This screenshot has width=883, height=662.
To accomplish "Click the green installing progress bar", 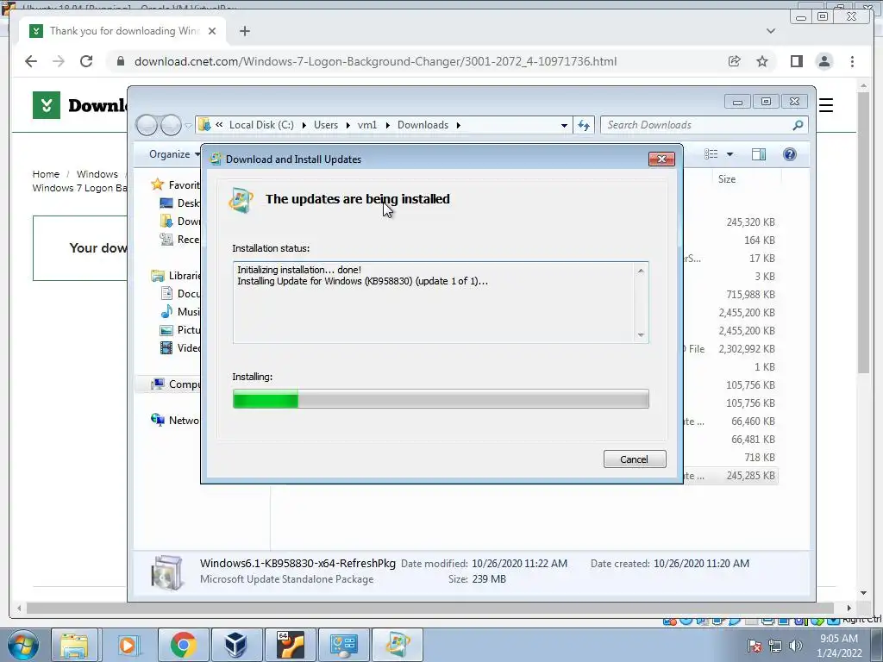I will click(x=441, y=399).
